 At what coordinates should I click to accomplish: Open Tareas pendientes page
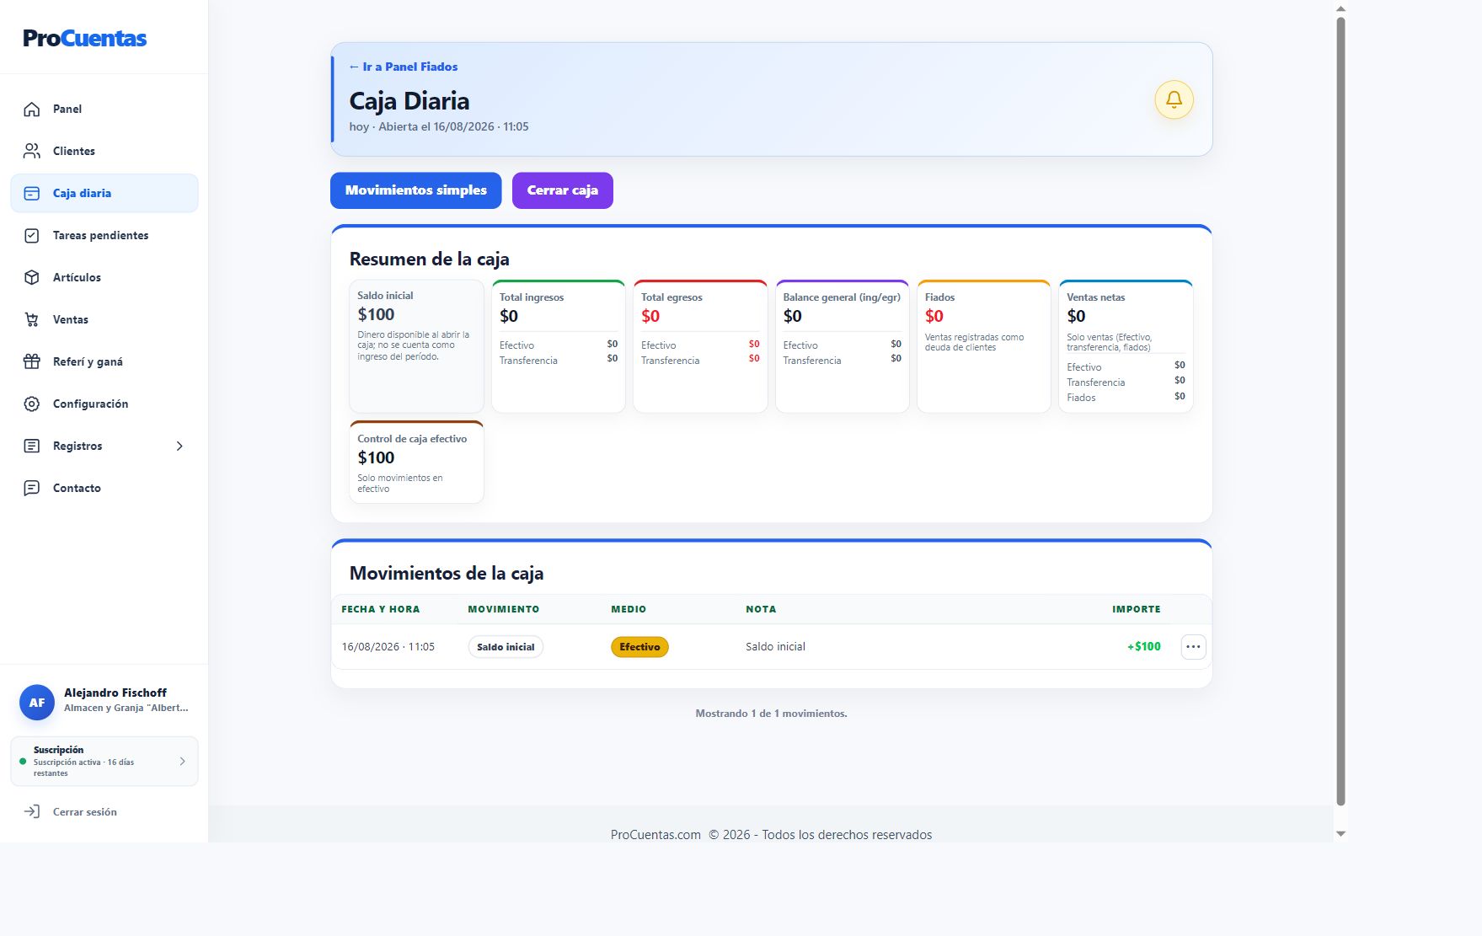tap(104, 235)
